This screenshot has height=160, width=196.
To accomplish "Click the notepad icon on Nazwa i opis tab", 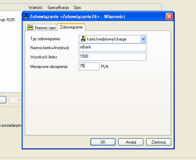I will (30, 27).
